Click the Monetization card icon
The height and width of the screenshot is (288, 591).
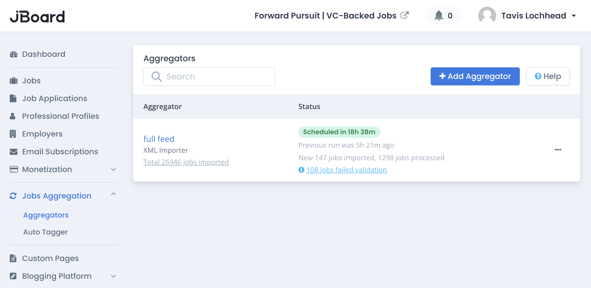tap(13, 169)
